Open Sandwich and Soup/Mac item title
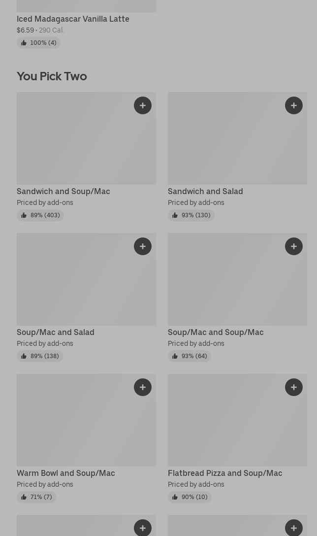 tap(63, 191)
